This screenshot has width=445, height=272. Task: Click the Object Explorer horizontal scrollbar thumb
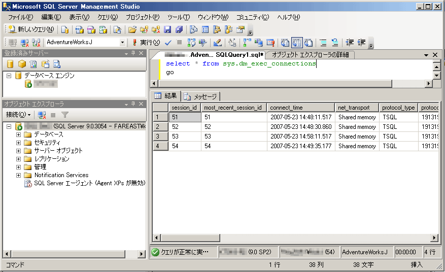point(69,254)
